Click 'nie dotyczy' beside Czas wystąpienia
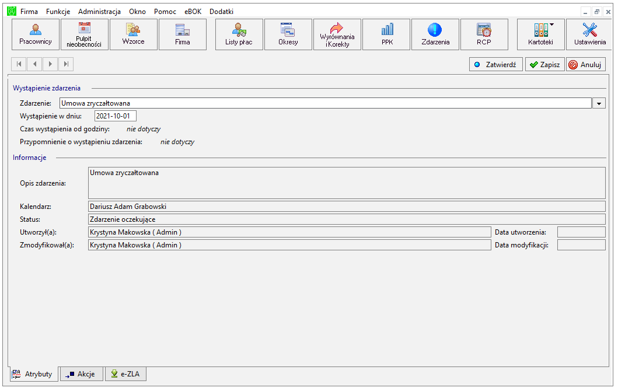The image size is (618, 391). (x=144, y=129)
